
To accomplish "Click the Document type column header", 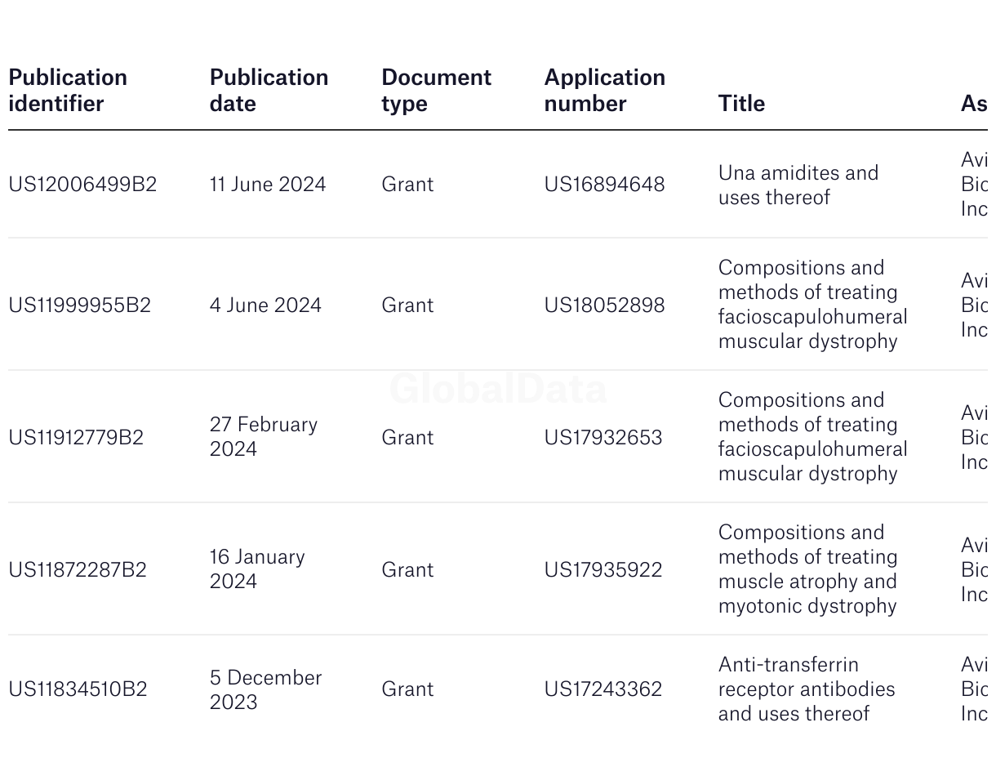I will [x=436, y=90].
